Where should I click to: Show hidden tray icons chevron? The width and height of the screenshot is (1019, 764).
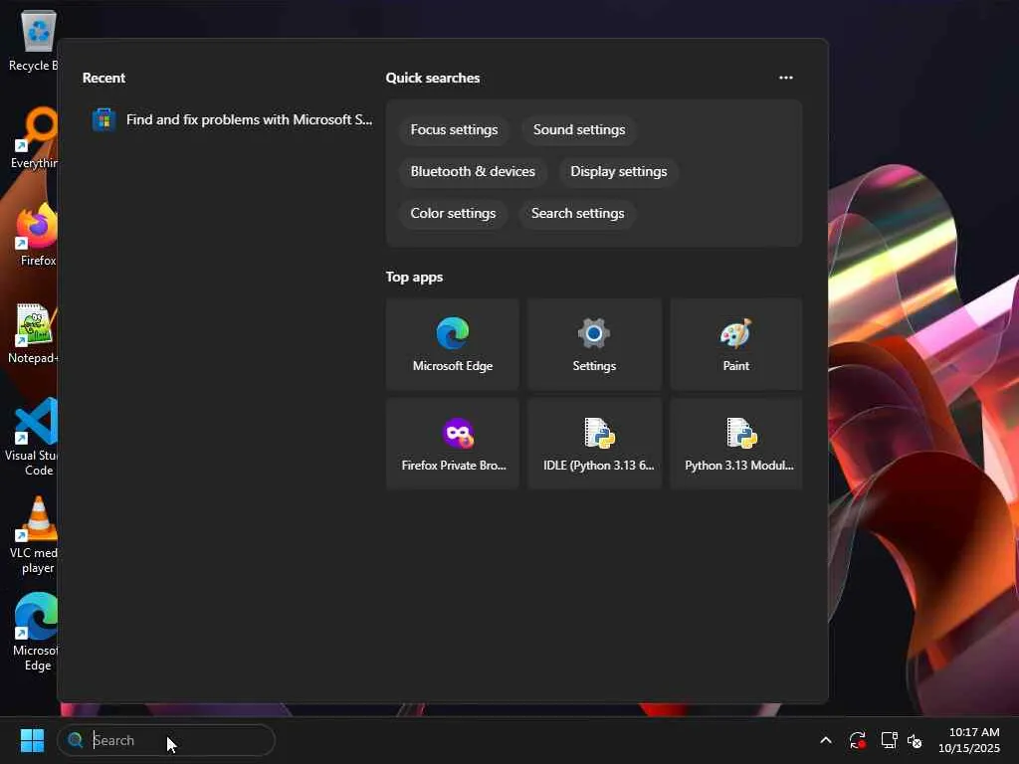pyautogui.click(x=826, y=740)
